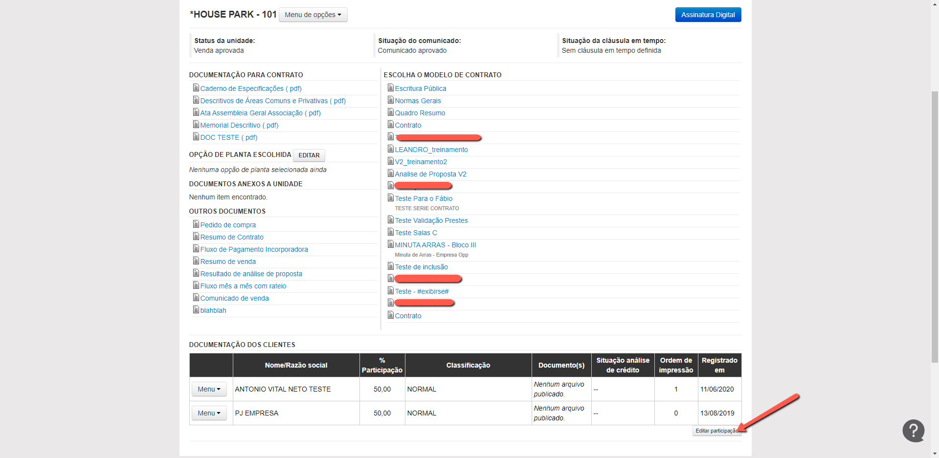Open the Normas Gerais contract model

(418, 101)
